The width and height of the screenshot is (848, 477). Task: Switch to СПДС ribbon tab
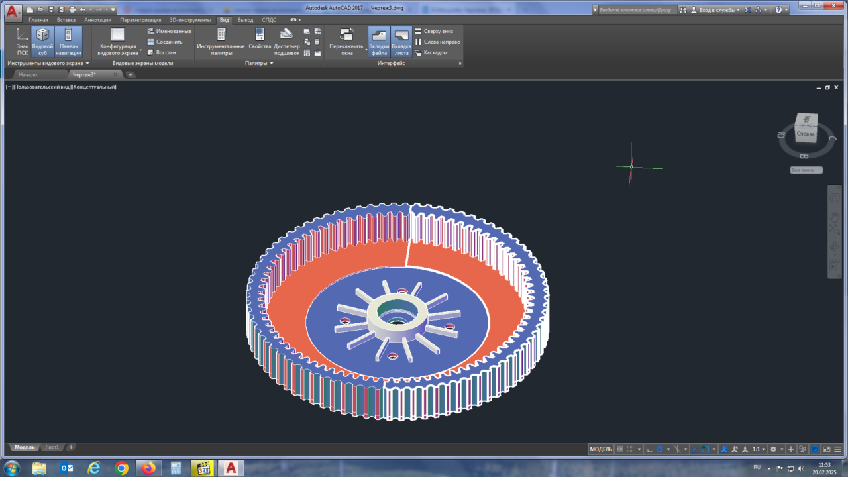click(x=269, y=20)
